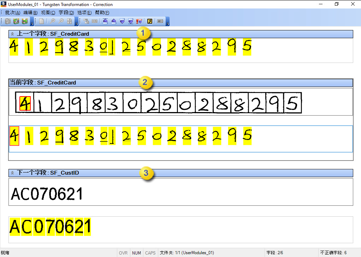Collapse the next field SF_CustID panel
The image size is (361, 257).
12,173
